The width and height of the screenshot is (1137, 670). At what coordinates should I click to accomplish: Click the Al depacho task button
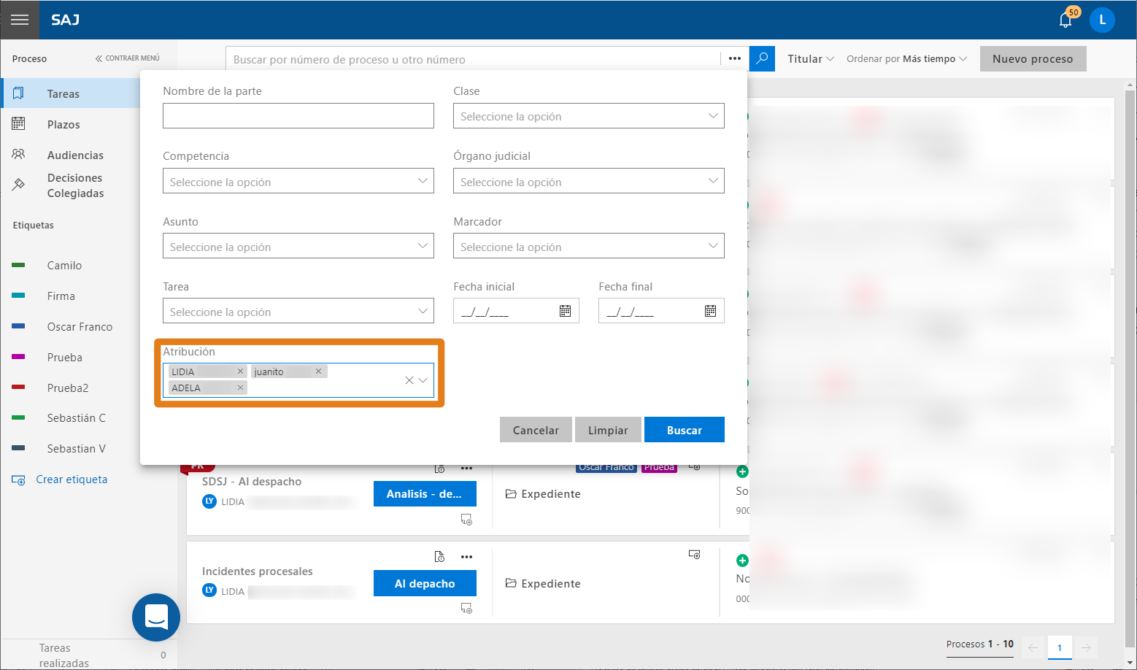tap(425, 583)
